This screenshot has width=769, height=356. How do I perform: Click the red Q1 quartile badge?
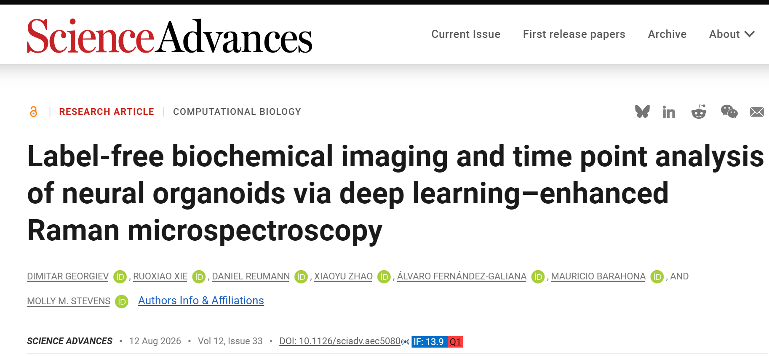click(455, 342)
